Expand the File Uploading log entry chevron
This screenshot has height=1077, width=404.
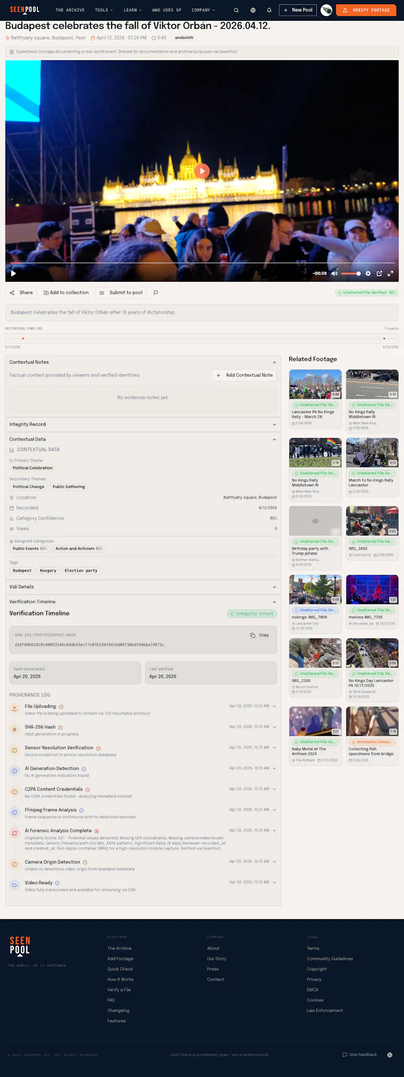tap(274, 706)
